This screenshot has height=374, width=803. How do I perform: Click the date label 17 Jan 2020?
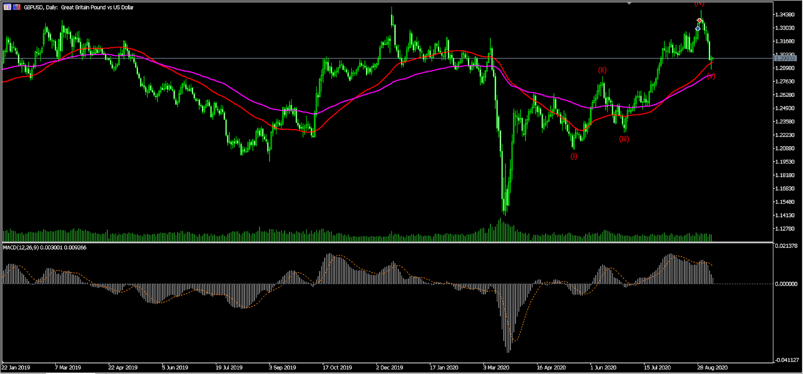coord(444,367)
